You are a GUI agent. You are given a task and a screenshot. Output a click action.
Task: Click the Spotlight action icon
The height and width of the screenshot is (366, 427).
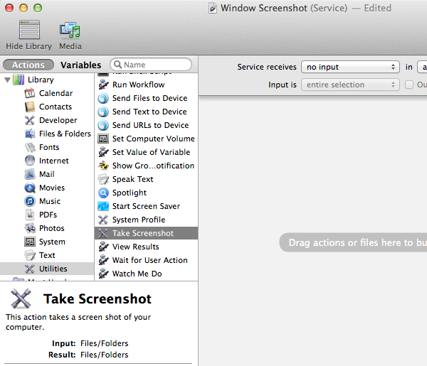pos(103,193)
